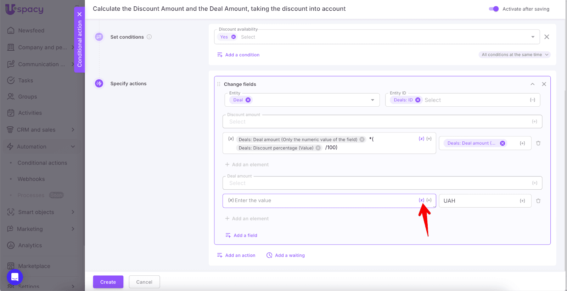Open the All conditions at the same time dropdown
Screen dimensions: 567x291
point(515,55)
